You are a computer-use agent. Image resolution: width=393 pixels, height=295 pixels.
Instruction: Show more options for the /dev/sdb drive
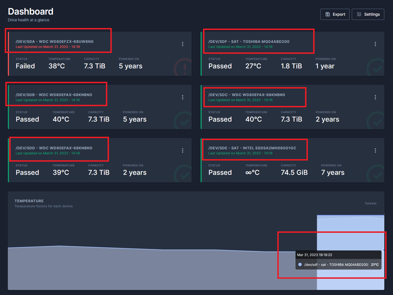click(x=183, y=97)
